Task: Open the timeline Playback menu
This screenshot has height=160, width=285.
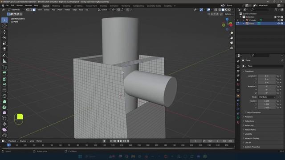Action: 13,141
